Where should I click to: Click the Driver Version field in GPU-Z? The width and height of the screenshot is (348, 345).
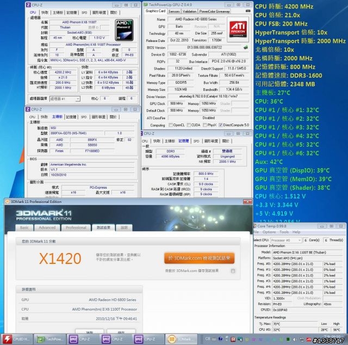point(208,96)
